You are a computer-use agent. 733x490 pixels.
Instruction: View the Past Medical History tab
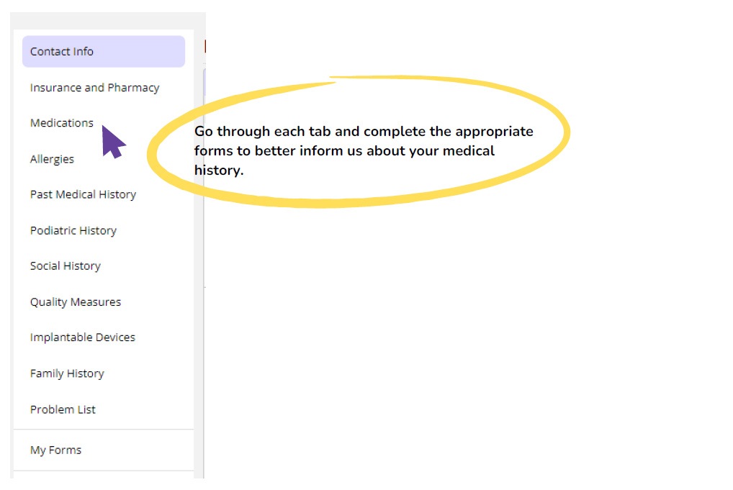[x=83, y=194]
